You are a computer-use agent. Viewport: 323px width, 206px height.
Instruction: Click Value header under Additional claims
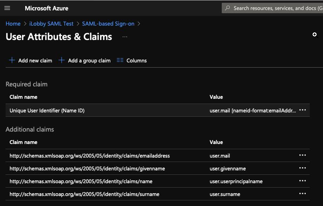pyautogui.click(x=216, y=142)
